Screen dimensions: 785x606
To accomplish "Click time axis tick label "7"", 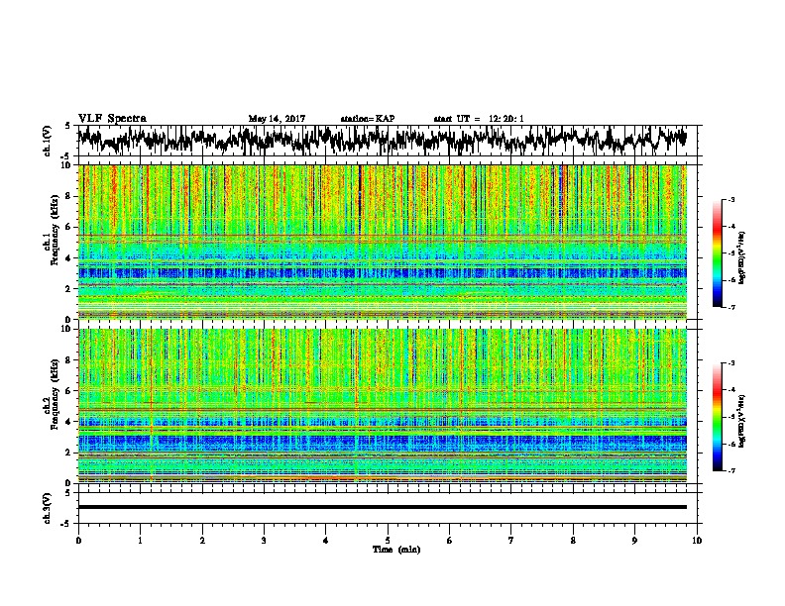I will (511, 541).
